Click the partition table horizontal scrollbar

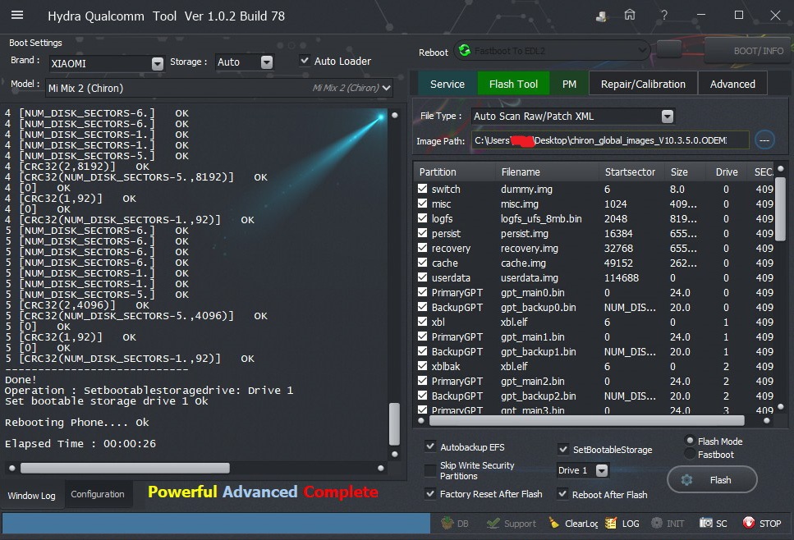tap(586, 420)
